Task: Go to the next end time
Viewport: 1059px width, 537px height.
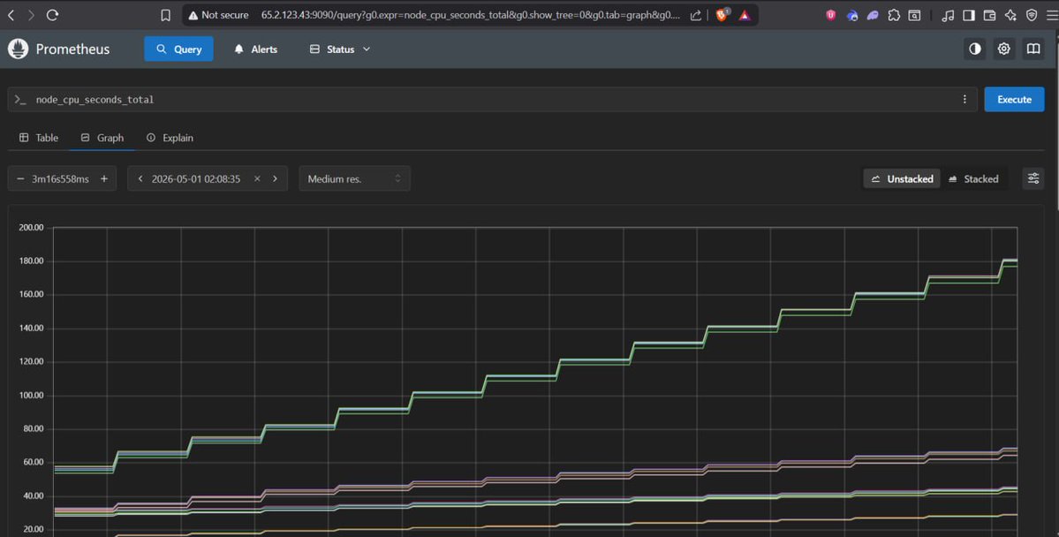Action: 275,179
